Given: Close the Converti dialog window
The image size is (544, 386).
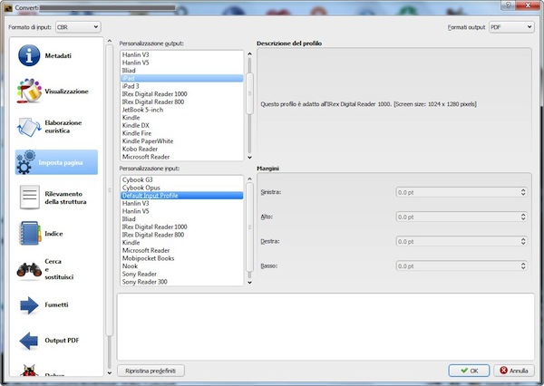Looking at the screenshot, I should tap(528, 5).
